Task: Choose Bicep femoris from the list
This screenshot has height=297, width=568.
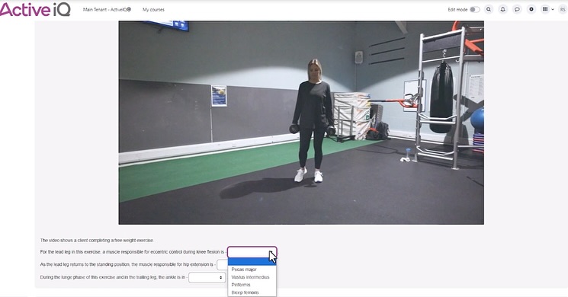Action: 252,292
